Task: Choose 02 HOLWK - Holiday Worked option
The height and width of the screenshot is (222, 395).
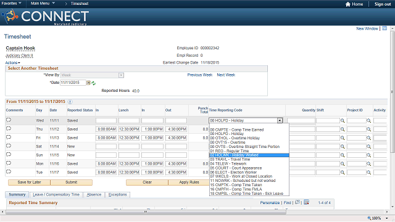Action: [x=249, y=155]
